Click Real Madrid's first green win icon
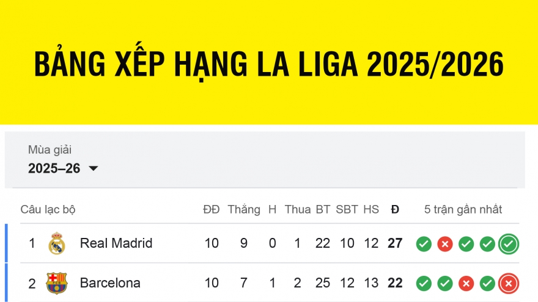538x302 pixels. pos(424,244)
